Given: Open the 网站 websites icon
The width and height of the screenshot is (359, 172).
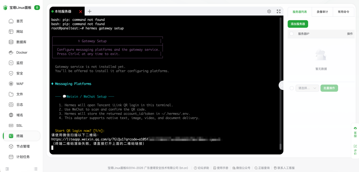Looking at the screenshot, I should (x=11, y=31).
